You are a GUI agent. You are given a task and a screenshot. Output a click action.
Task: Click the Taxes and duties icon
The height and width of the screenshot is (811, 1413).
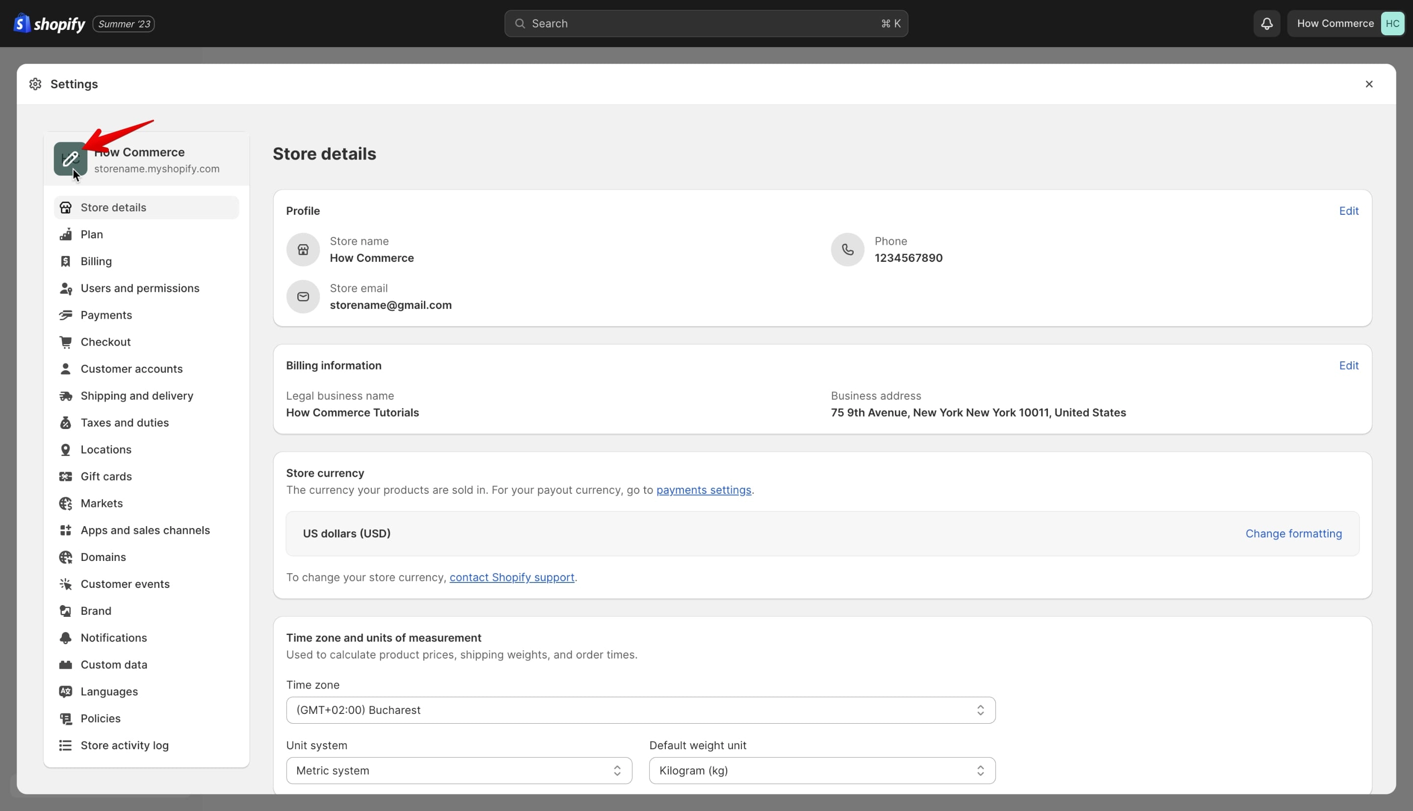[66, 423]
